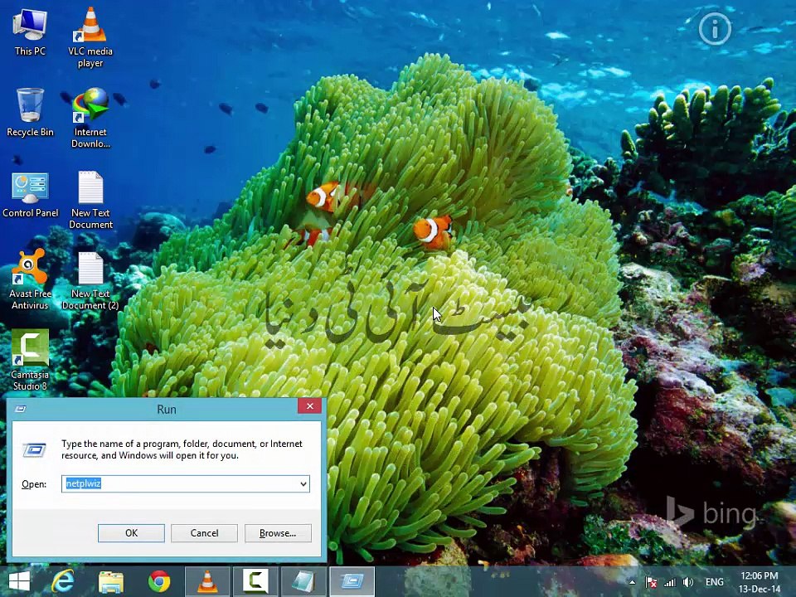Switch to VLC on the taskbar

(x=206, y=582)
